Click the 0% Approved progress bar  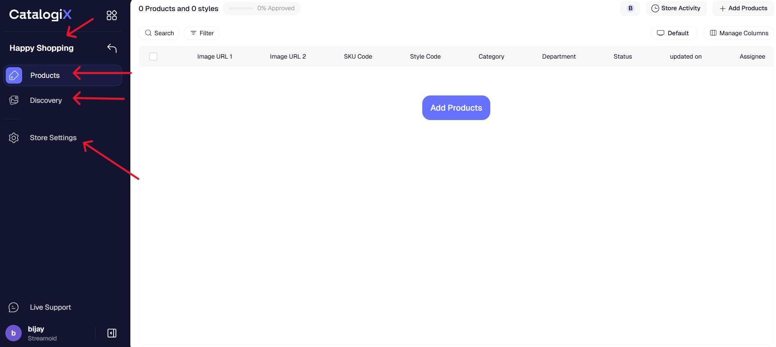262,8
